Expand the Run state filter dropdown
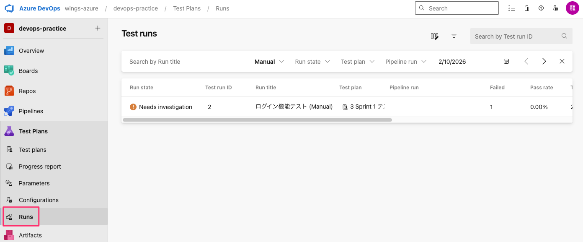 [x=312, y=62]
